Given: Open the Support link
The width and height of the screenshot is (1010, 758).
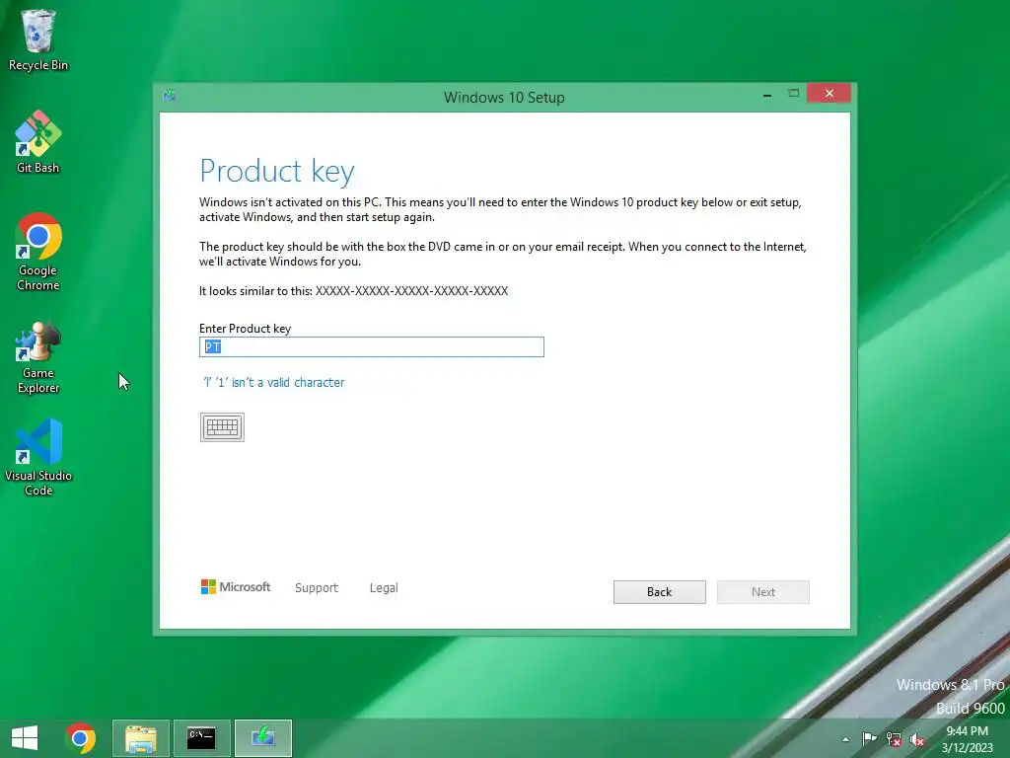Looking at the screenshot, I should point(317,588).
